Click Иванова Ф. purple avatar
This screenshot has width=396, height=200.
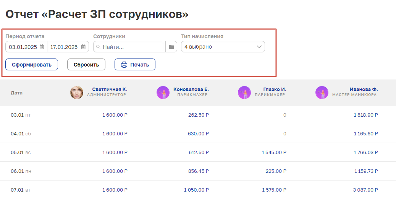[x=322, y=93]
